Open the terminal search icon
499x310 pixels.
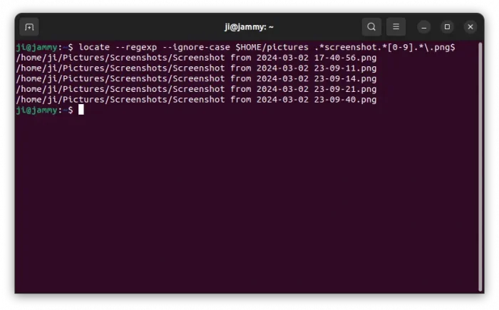[x=371, y=27]
